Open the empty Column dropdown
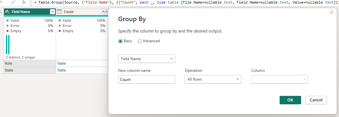The image size is (339, 117). point(279,79)
